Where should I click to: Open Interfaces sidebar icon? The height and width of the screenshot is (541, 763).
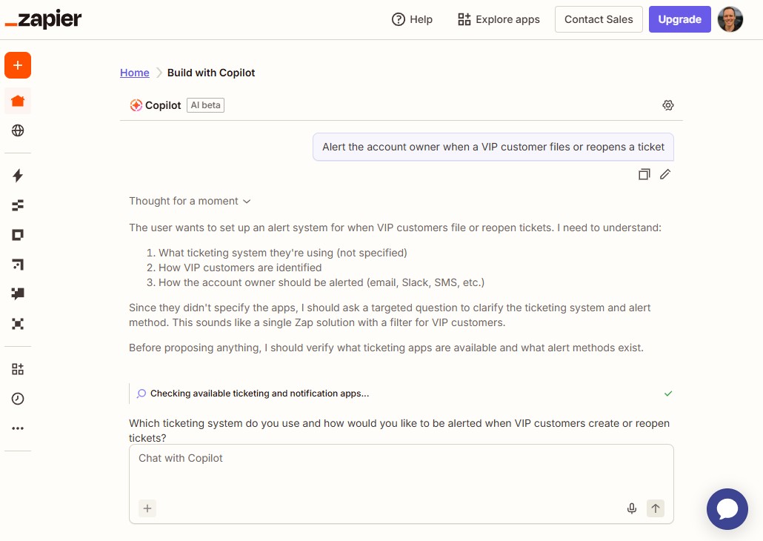(x=18, y=234)
